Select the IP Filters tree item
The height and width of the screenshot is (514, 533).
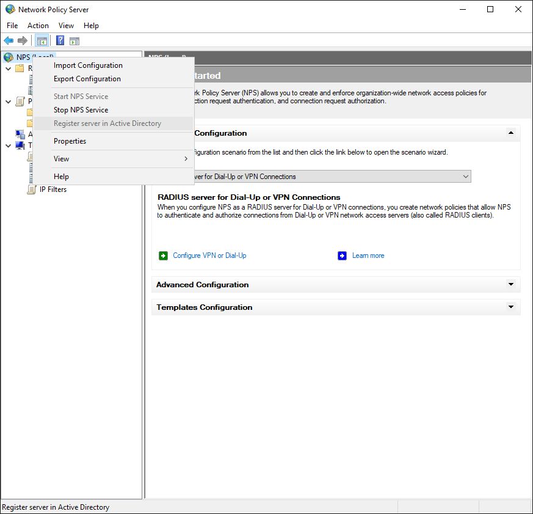pyautogui.click(x=53, y=189)
